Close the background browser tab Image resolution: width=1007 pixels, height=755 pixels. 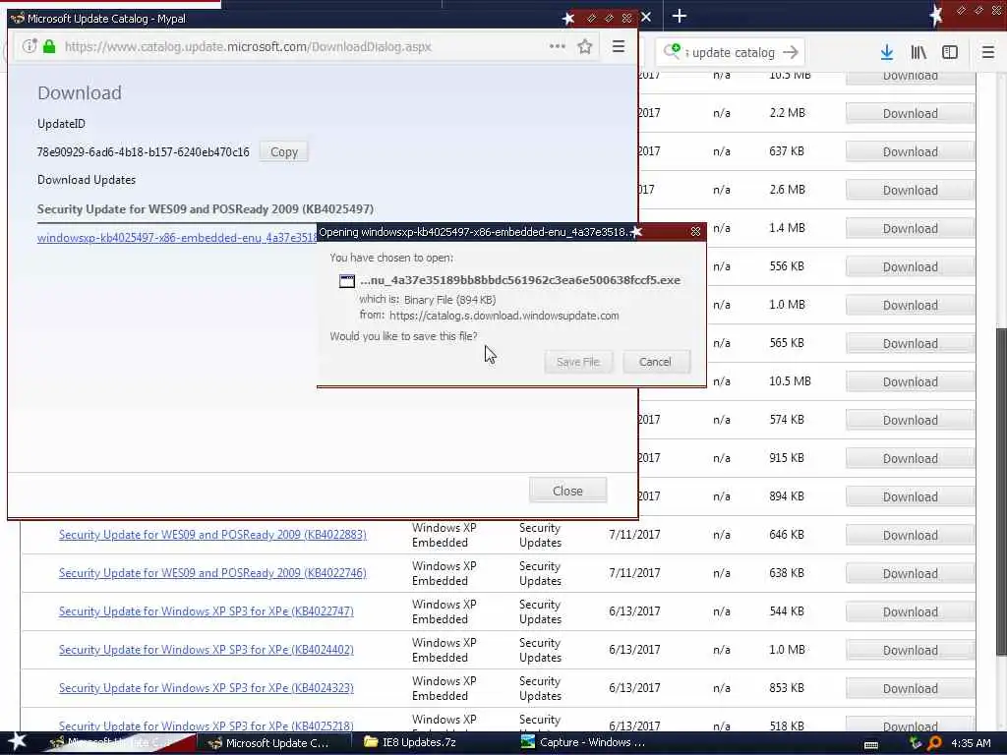click(x=646, y=17)
